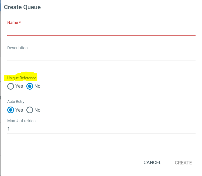Enable Auto Retry with Yes radio

(11, 110)
